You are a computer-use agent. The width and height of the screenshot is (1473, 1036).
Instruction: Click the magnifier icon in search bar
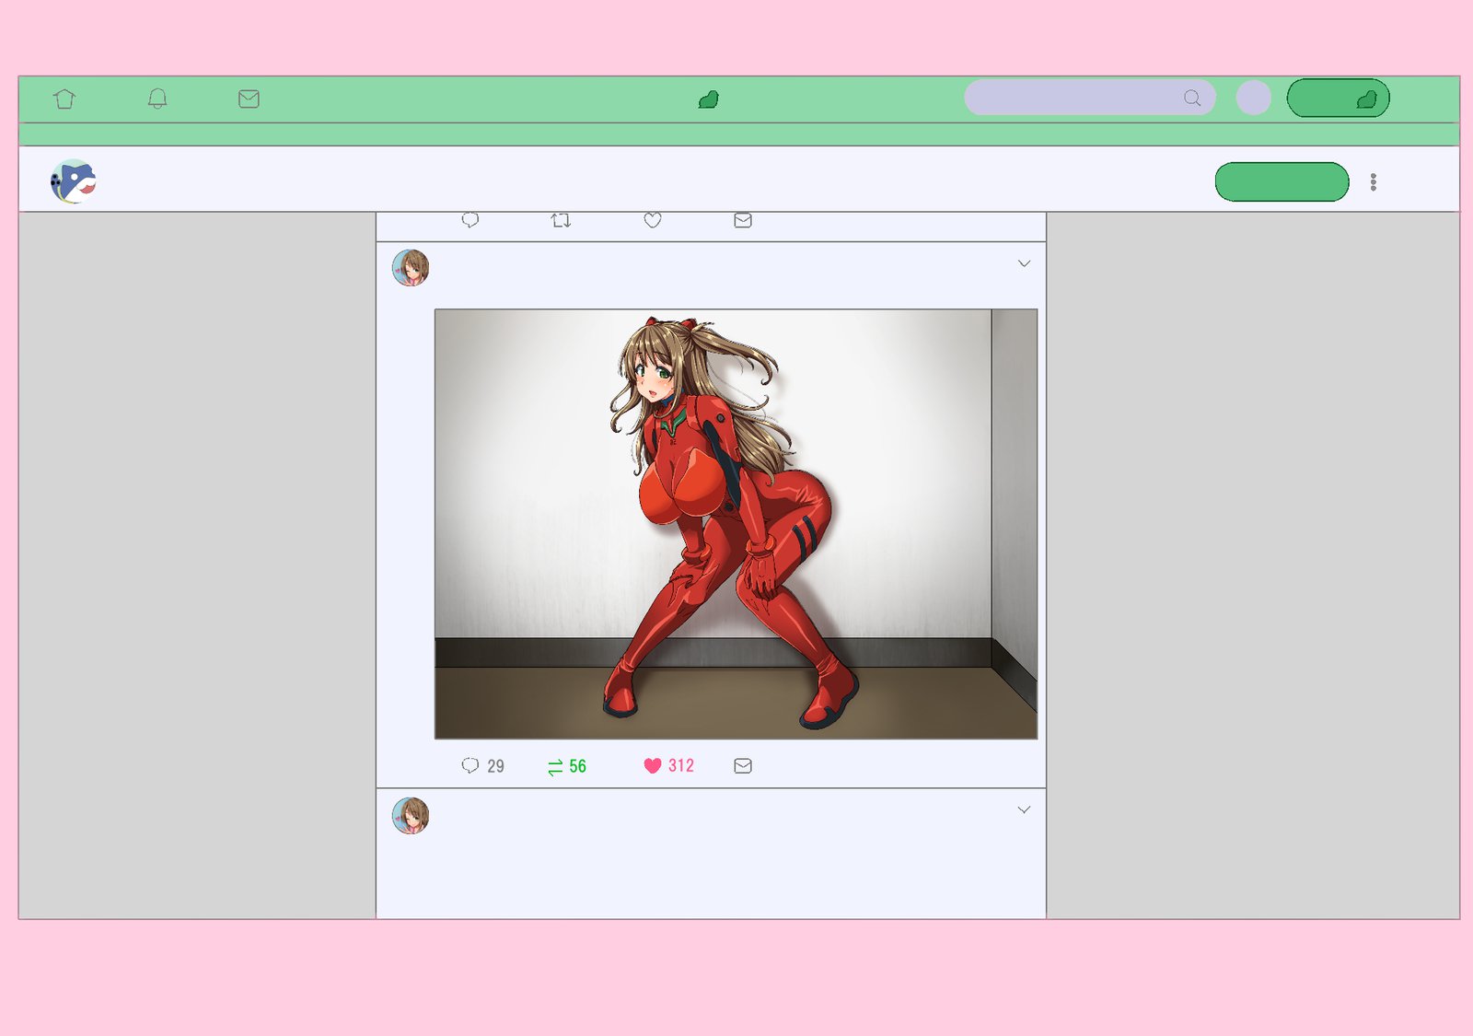[x=1192, y=98]
